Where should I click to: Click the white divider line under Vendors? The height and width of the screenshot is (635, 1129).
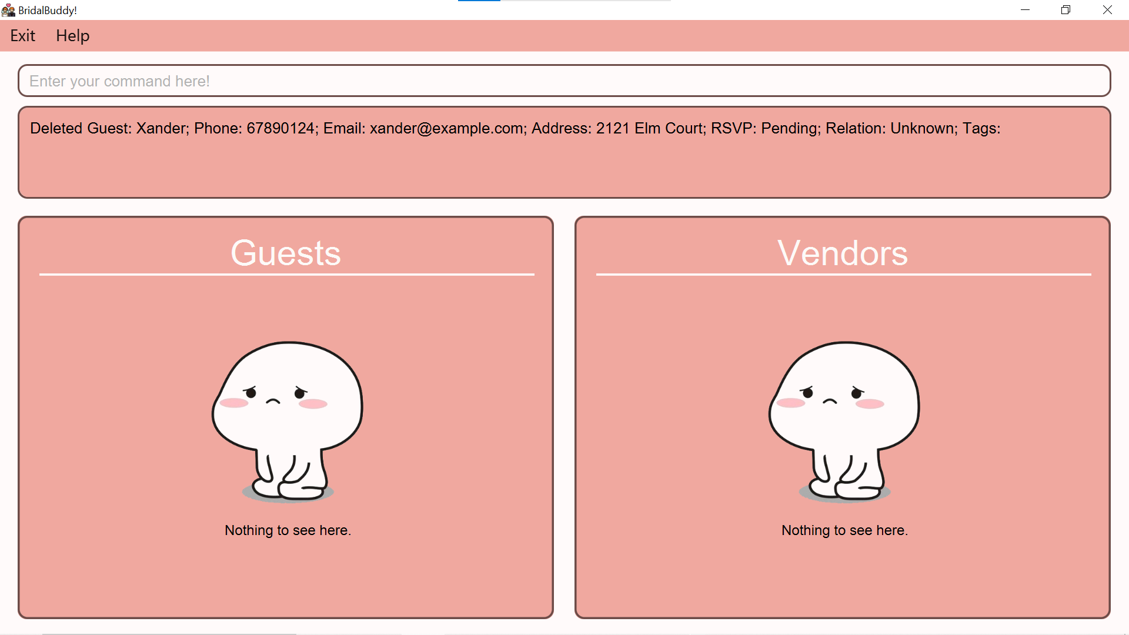click(x=843, y=274)
